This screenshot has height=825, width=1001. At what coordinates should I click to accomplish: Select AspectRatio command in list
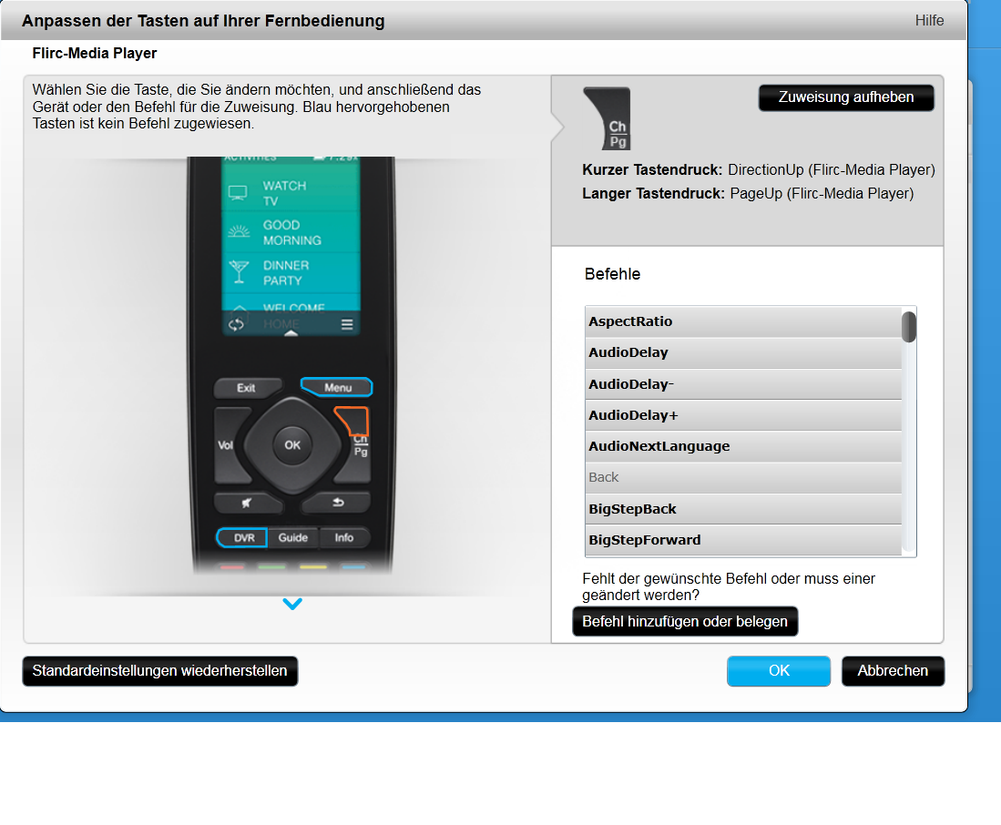(743, 321)
